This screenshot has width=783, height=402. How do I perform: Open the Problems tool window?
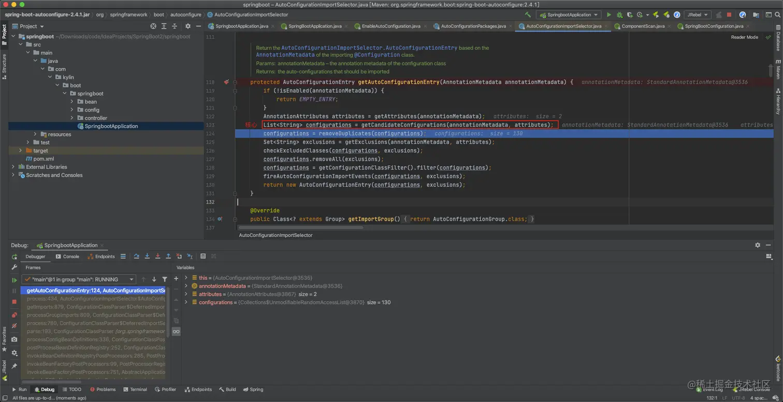102,390
